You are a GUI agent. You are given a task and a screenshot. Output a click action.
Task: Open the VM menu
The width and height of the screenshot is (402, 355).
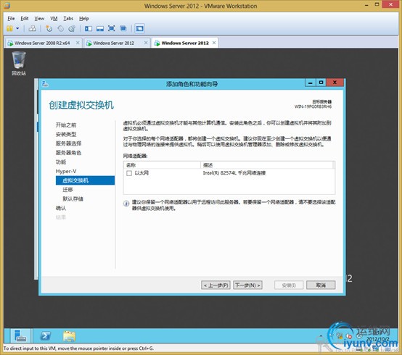[54, 18]
